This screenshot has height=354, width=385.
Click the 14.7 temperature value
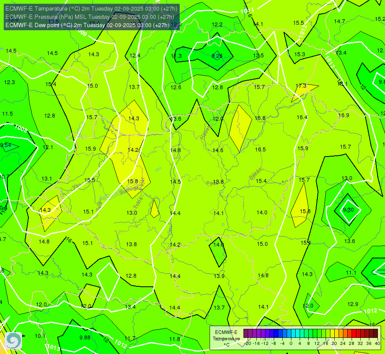tap(339, 21)
